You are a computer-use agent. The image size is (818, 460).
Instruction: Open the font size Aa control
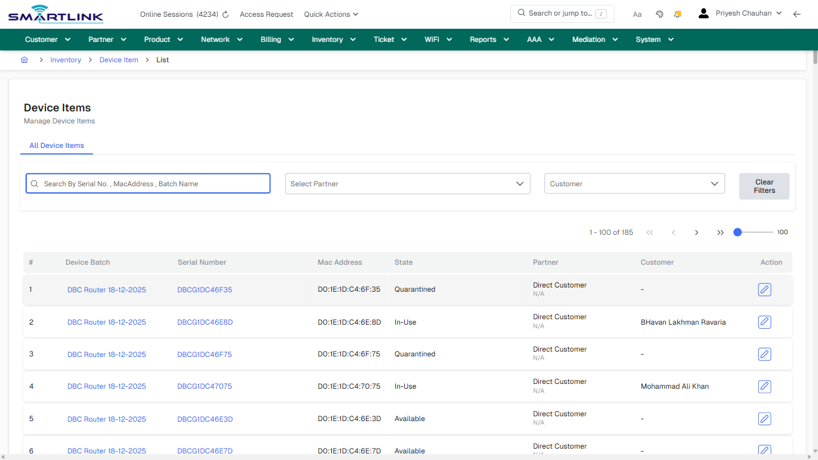(x=637, y=14)
